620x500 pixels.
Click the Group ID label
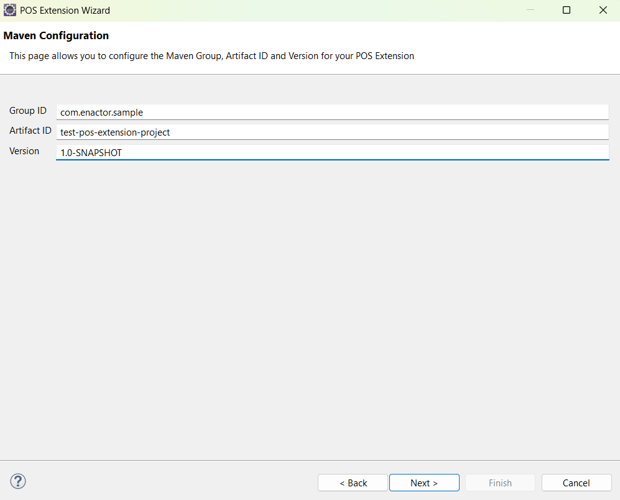[x=27, y=111]
